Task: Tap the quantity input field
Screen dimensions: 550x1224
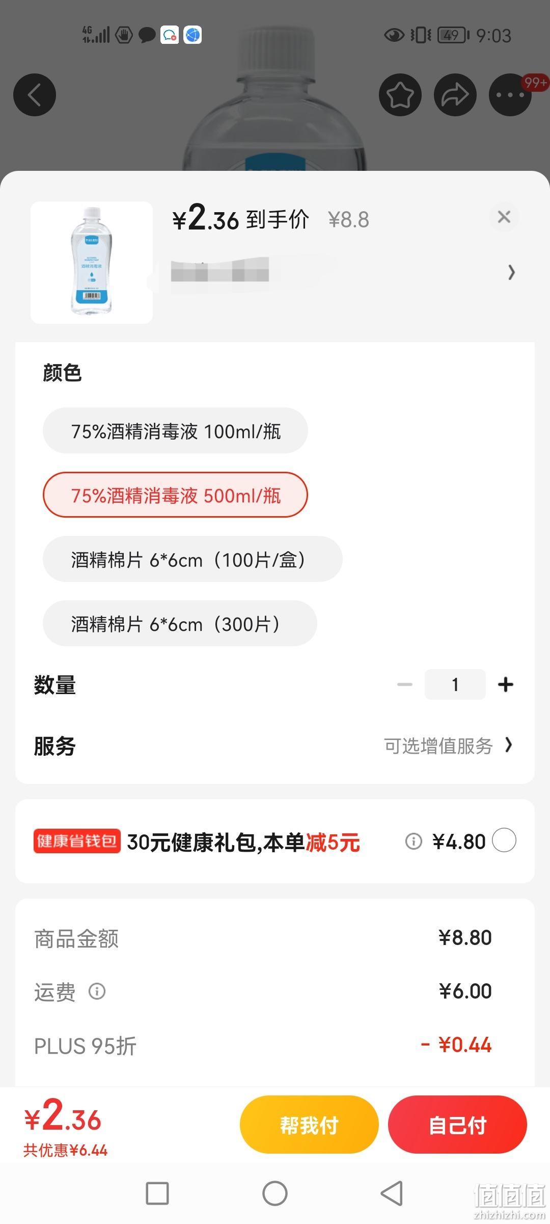Action: tap(455, 684)
